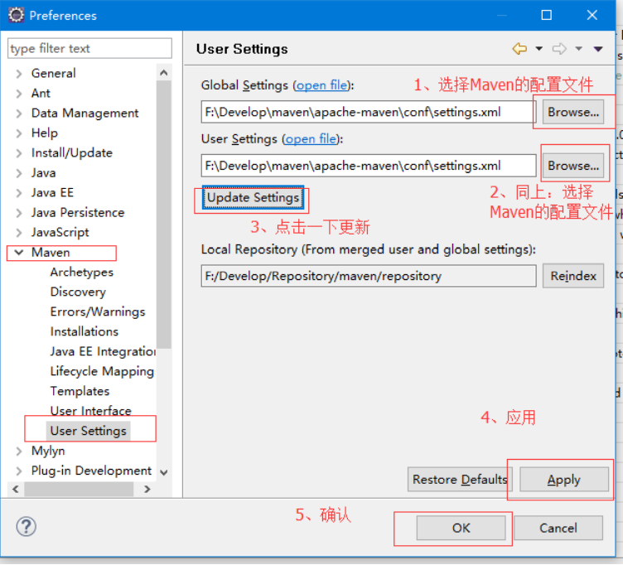Select Discovery under Maven
This screenshot has width=623, height=565.
(x=78, y=292)
